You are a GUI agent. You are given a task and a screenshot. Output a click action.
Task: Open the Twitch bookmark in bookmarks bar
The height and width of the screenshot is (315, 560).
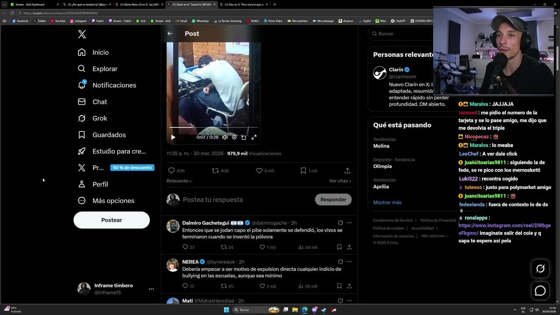(x=97, y=21)
